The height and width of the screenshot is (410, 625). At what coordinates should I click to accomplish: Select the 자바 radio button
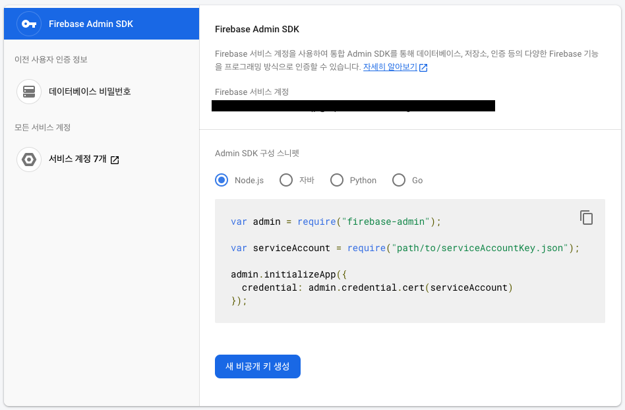point(285,180)
